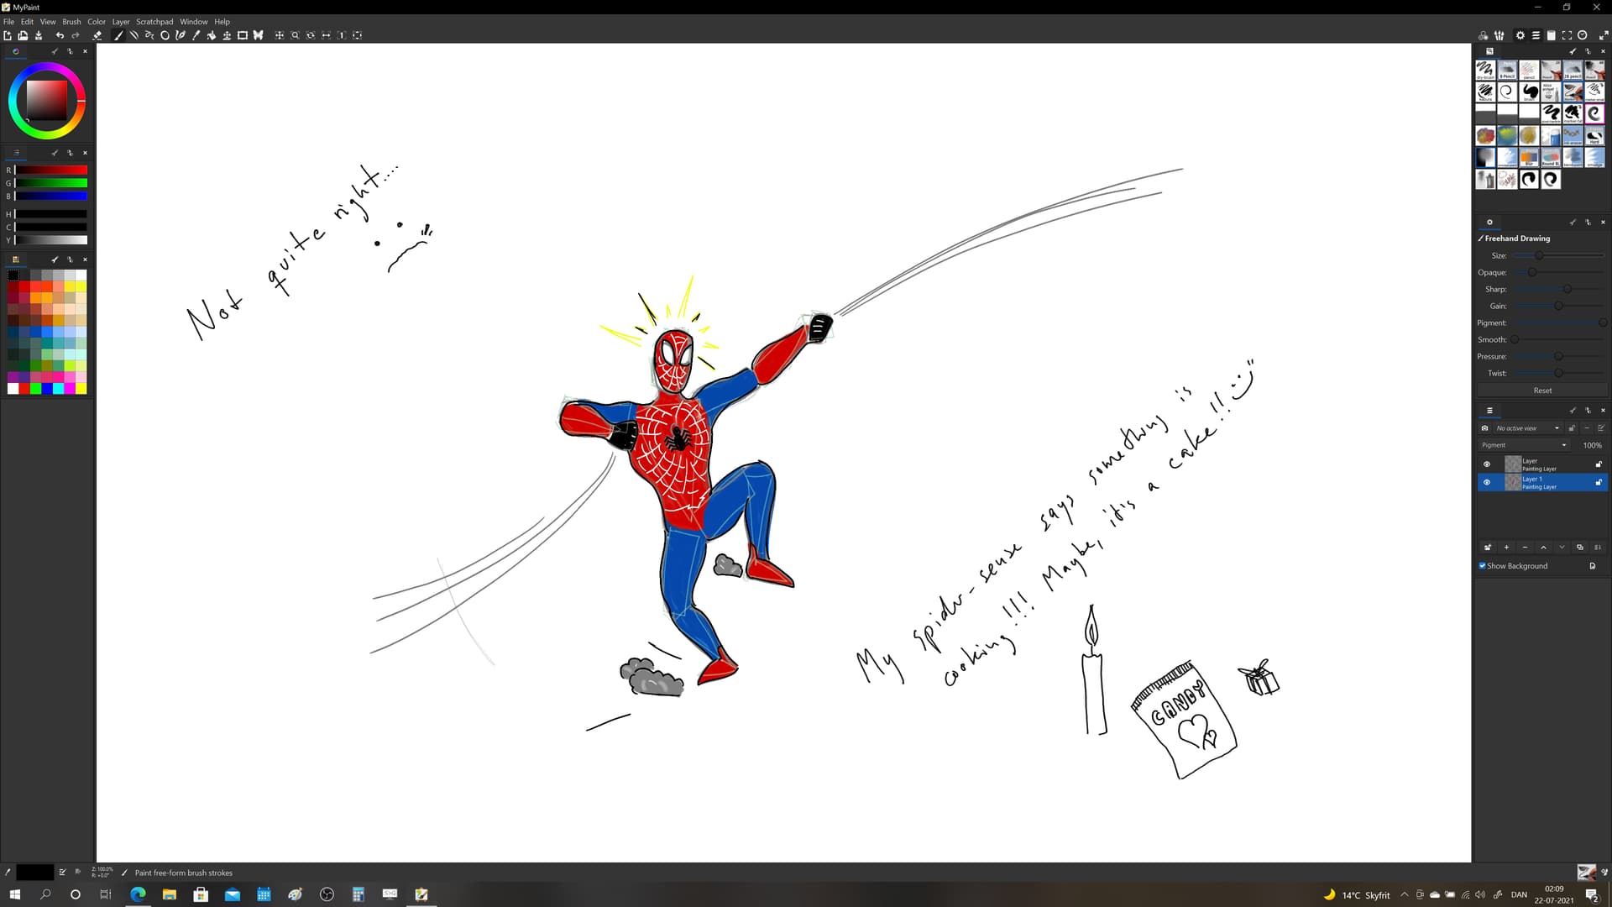Select the Color picker eyedropper tool

[x=196, y=35]
